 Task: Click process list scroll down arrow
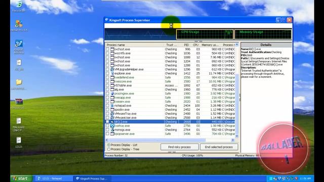[x=237, y=136]
